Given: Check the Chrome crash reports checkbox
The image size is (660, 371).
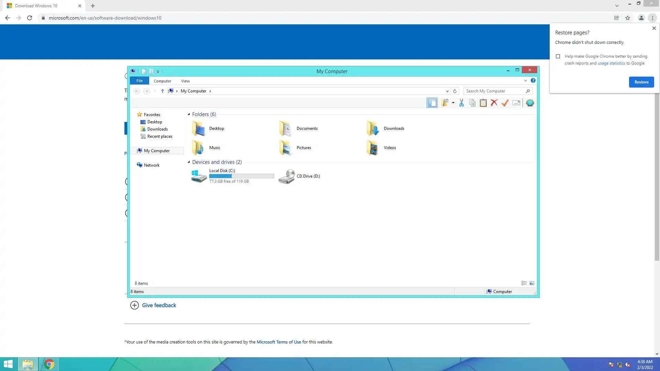Looking at the screenshot, I should tap(558, 56).
